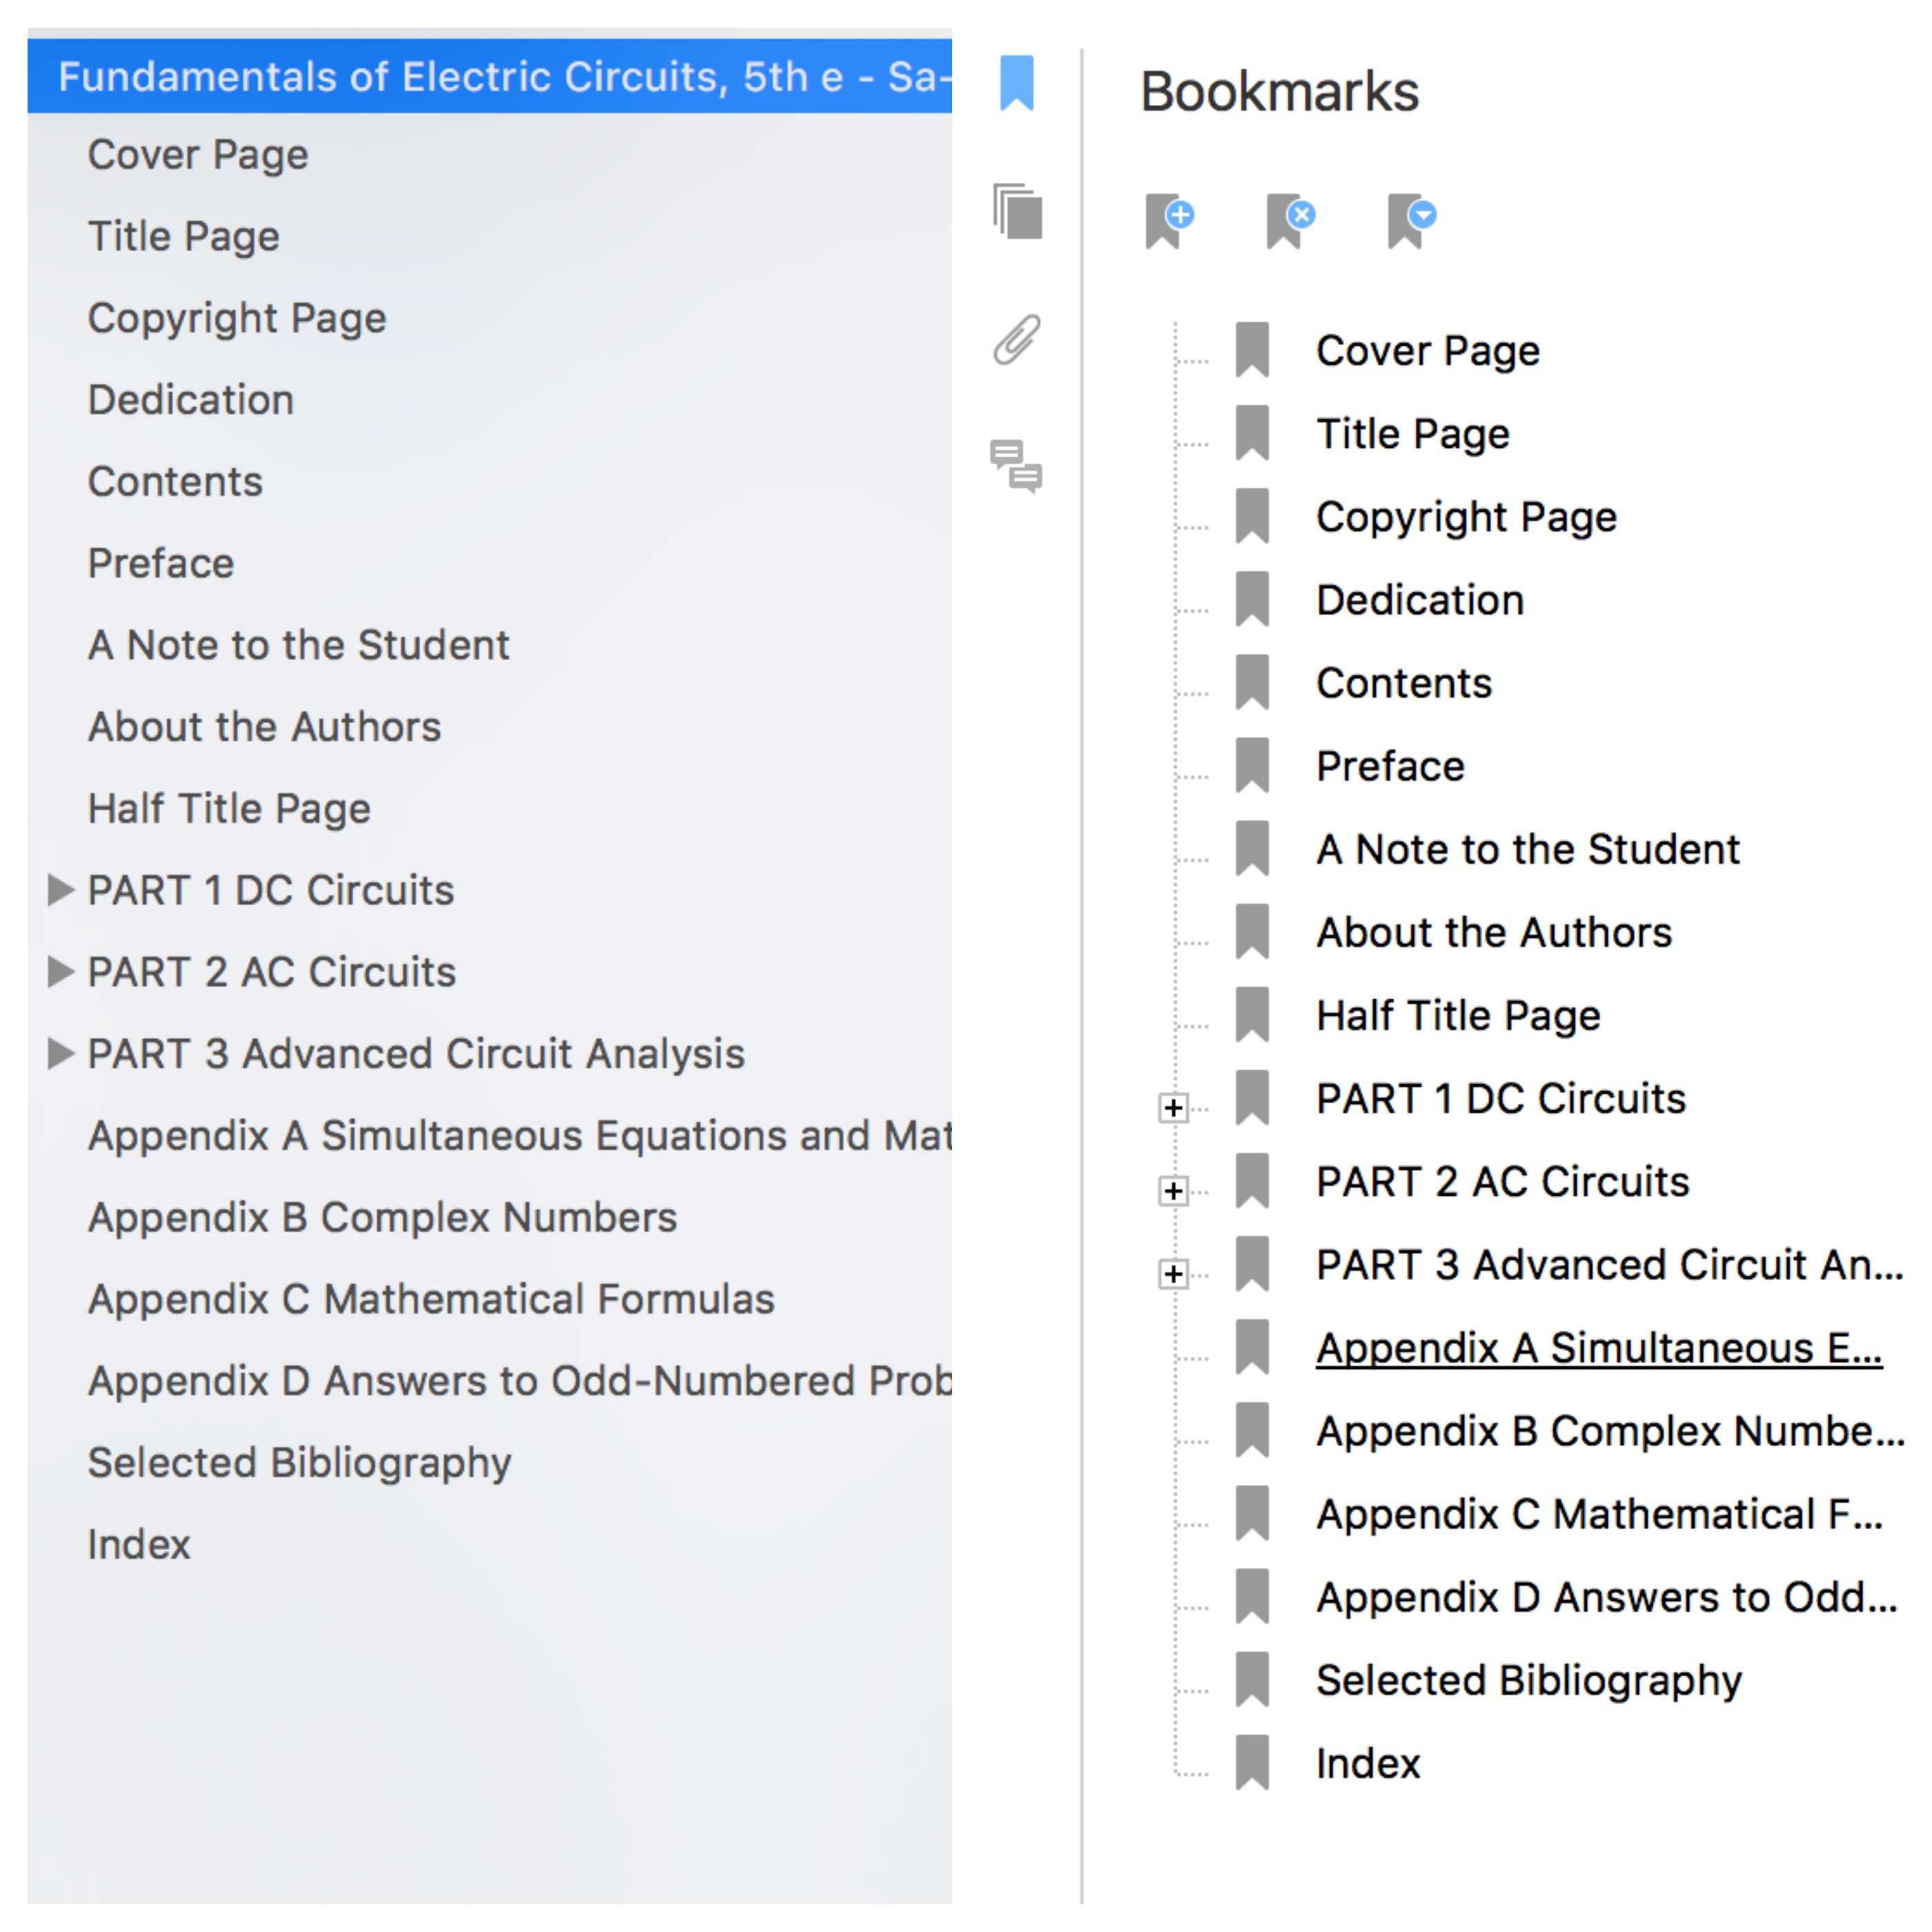The height and width of the screenshot is (1932, 1932).
Task: Expand PART 2 AC Circuits in left outline
Action: [x=61, y=971]
